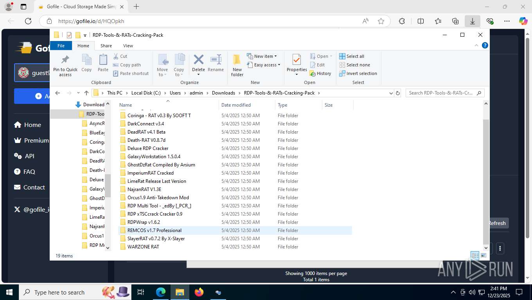The width and height of the screenshot is (532, 300).
Task: Open Explorer help icon
Action: coord(485,45)
